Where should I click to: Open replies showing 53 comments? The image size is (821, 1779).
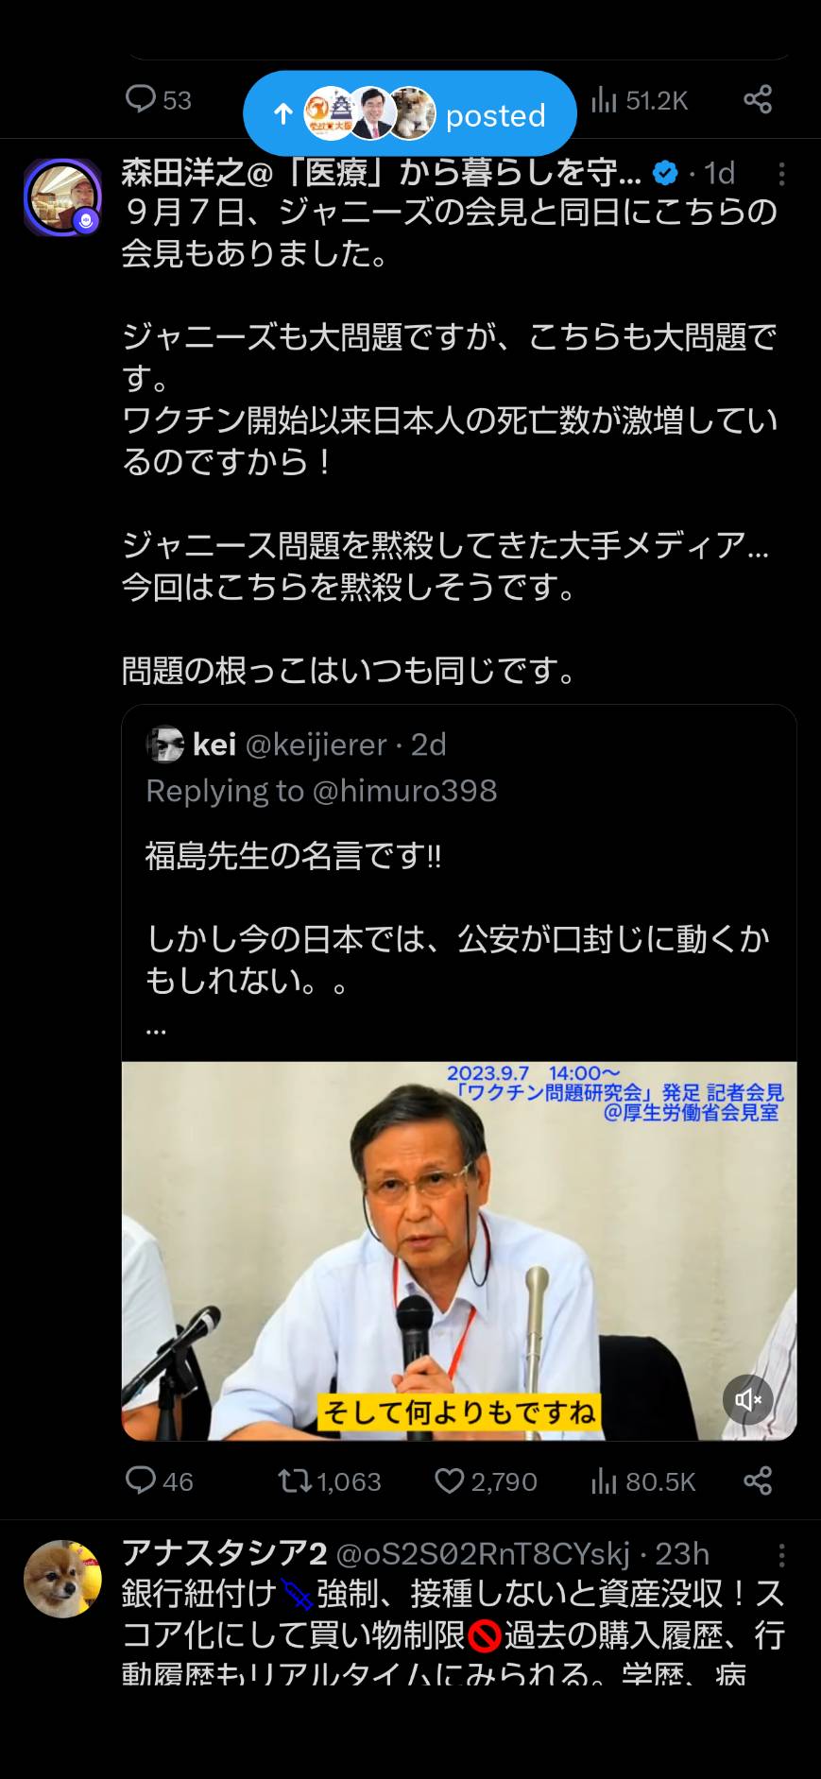(x=158, y=100)
